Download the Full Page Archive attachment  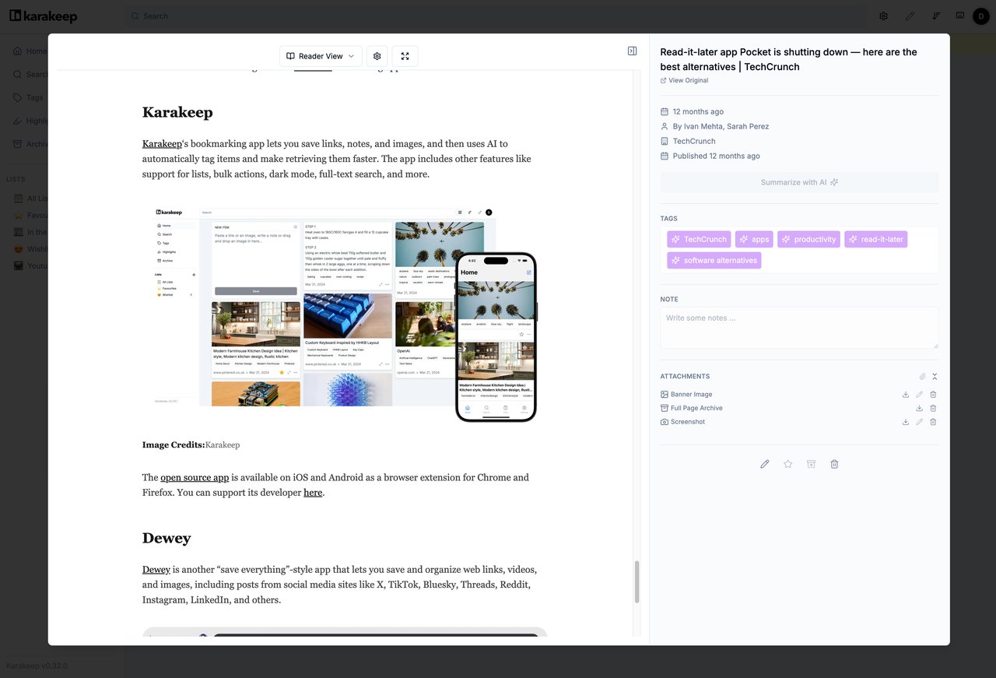click(919, 408)
